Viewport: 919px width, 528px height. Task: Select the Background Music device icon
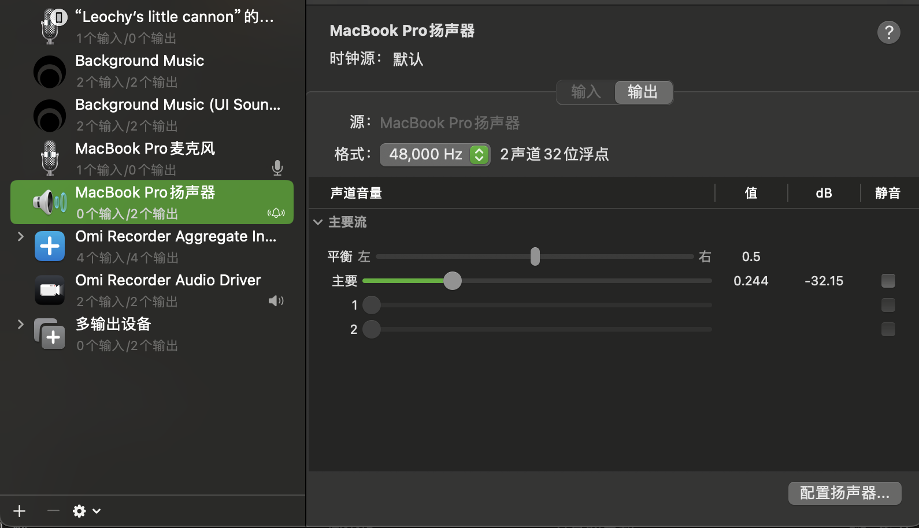50,71
